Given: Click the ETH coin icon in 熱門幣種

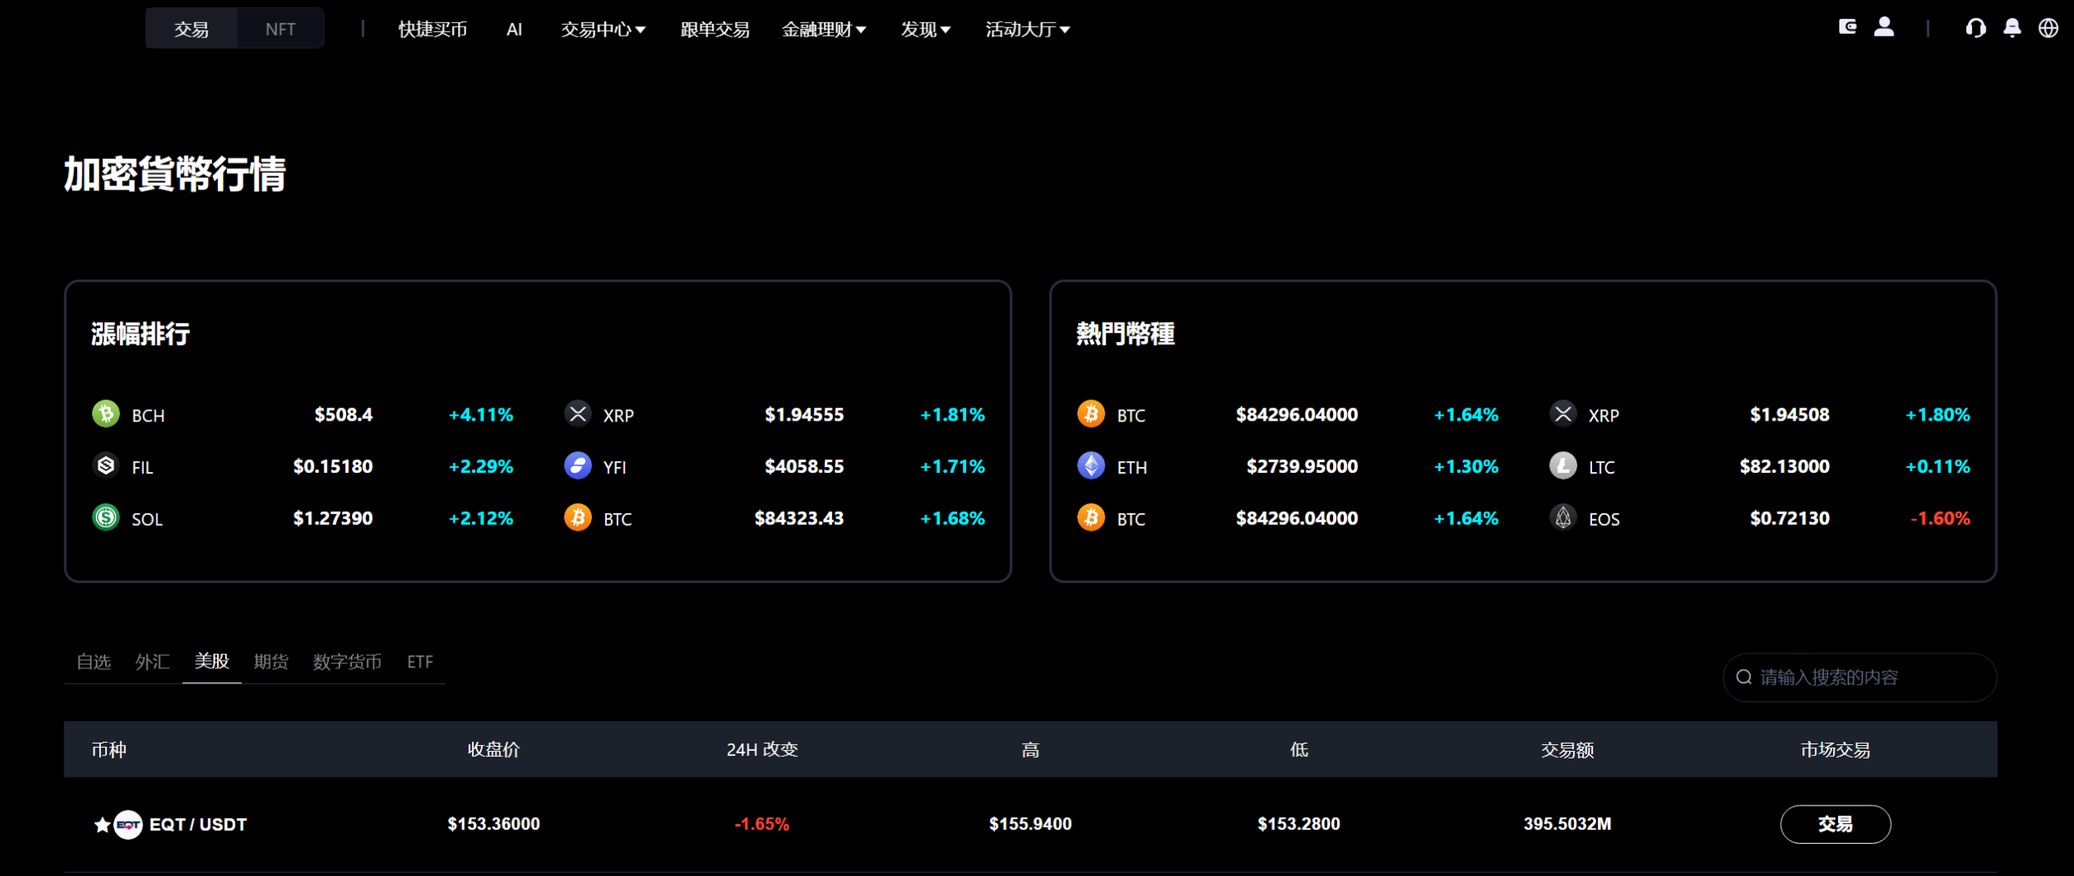Looking at the screenshot, I should point(1091,465).
